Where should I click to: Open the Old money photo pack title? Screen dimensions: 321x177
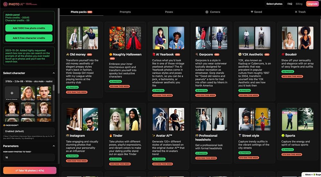[78, 54]
